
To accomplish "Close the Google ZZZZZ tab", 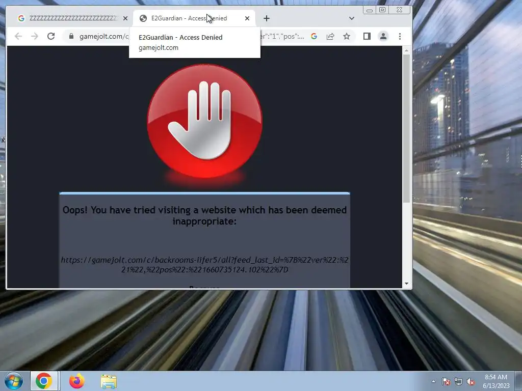I will [x=125, y=18].
